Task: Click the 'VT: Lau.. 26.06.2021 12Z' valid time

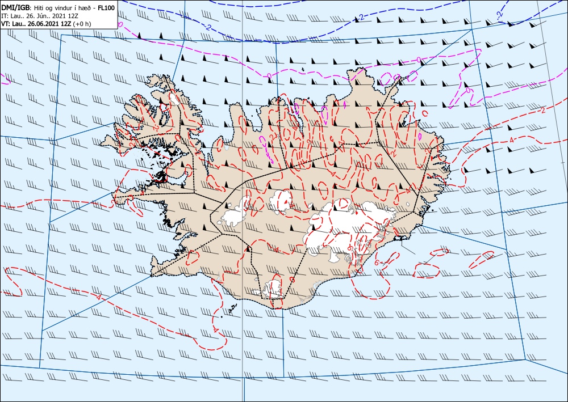Action: pyautogui.click(x=36, y=23)
